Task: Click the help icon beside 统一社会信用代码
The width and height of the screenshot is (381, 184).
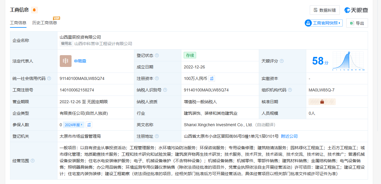Action: click(x=49, y=78)
